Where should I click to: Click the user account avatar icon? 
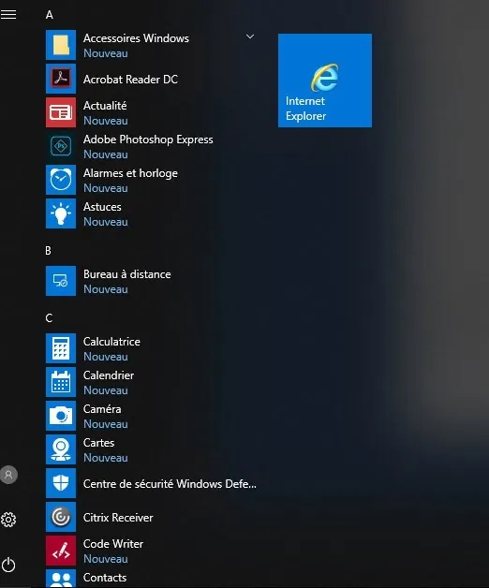pyautogui.click(x=8, y=475)
